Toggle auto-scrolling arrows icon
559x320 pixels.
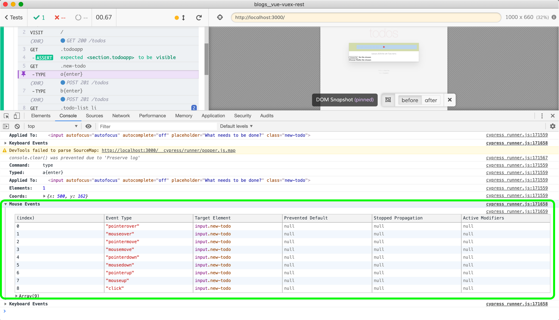pyautogui.click(x=183, y=18)
